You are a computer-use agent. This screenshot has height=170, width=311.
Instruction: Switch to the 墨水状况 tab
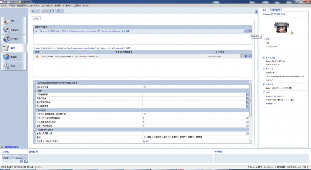[276, 10]
